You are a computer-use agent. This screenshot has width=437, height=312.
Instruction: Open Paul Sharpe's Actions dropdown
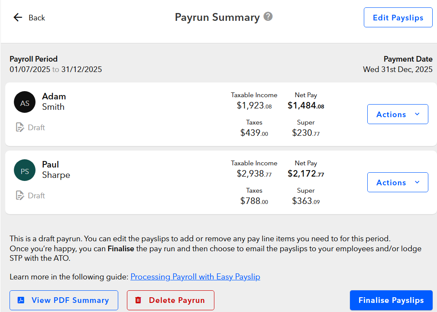pyautogui.click(x=397, y=182)
